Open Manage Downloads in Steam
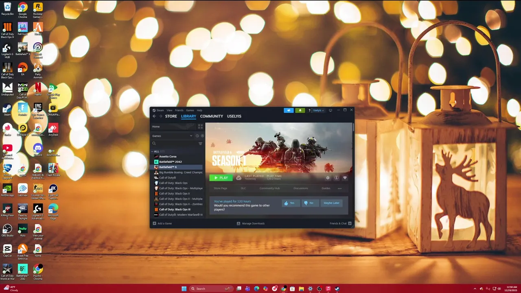521x293 pixels. (x=251, y=223)
